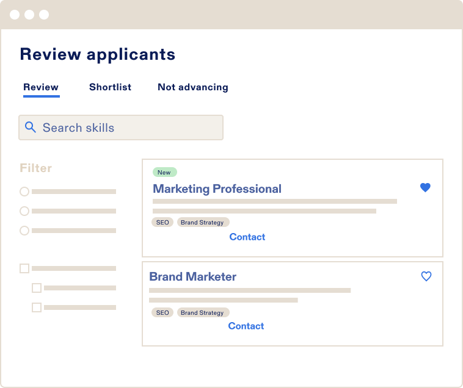Click the New badge on the first card
The image size is (463, 388).
coord(164,172)
